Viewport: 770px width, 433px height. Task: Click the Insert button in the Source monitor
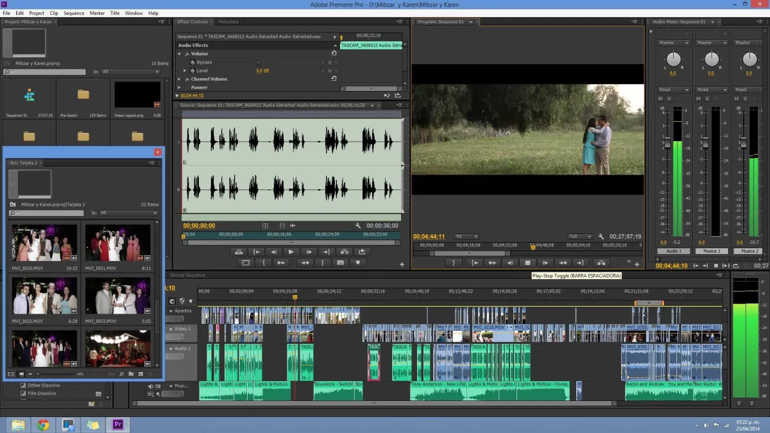click(x=344, y=252)
